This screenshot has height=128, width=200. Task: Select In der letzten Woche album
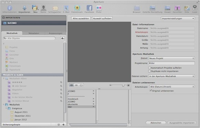pos(22,97)
